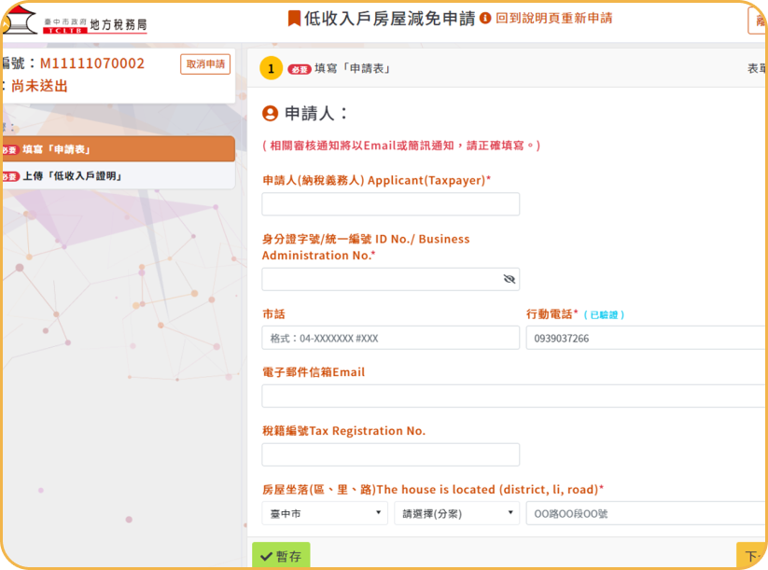Click the 市話 landline phone field
768x570 pixels.
[390, 338]
